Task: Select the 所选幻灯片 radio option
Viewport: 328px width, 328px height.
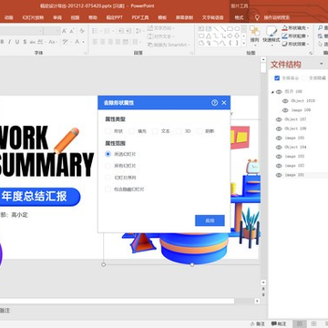Action: click(x=108, y=154)
